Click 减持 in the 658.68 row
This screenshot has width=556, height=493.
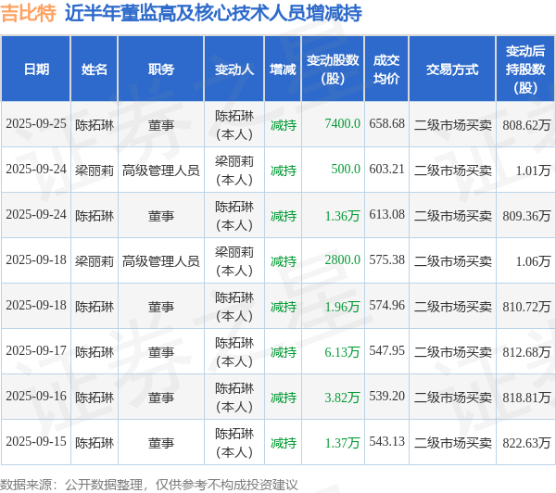click(284, 125)
